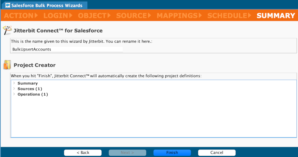
Task: Select the Summary tree item label
Action: coord(27,83)
